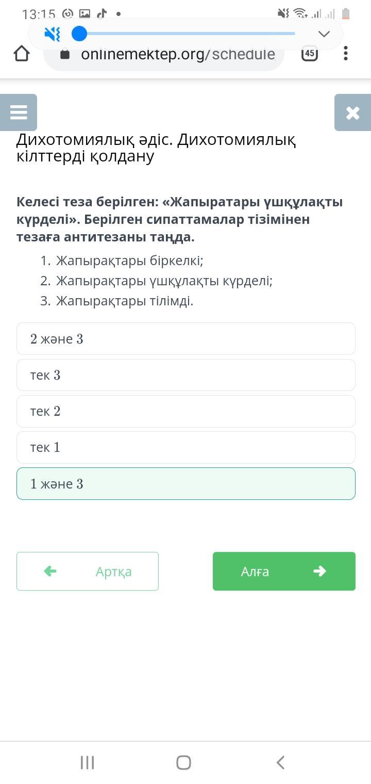
Task: Open Android recent apps button
Action: pyautogui.click(x=87, y=762)
